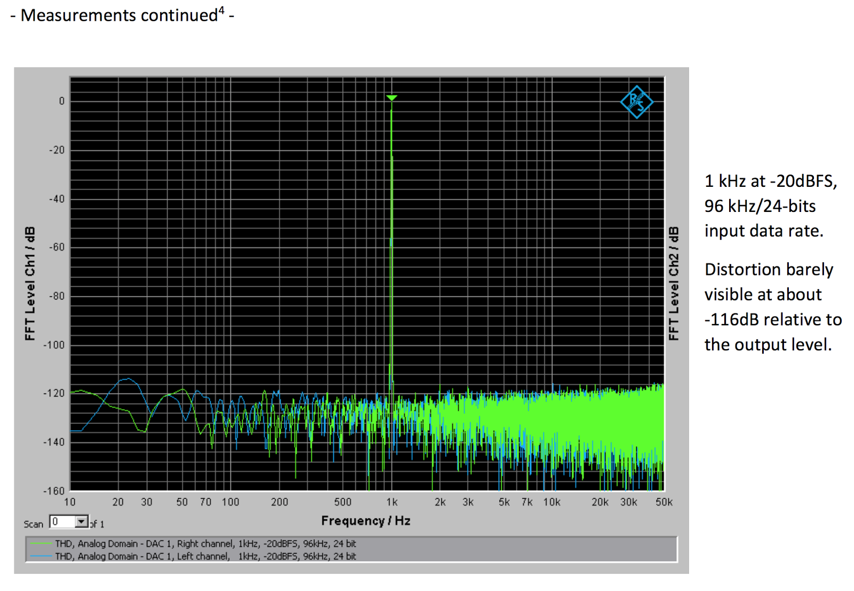Click the "500" frequency axis label
Viewport: 854px width, 591px height.
pyautogui.click(x=343, y=502)
